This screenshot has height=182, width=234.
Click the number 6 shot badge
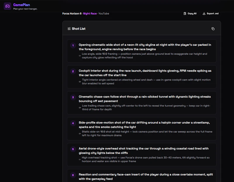tap(73, 175)
